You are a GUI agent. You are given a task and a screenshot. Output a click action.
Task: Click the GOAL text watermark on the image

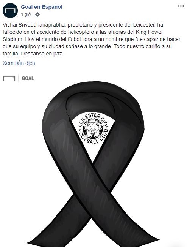[x=28, y=78]
